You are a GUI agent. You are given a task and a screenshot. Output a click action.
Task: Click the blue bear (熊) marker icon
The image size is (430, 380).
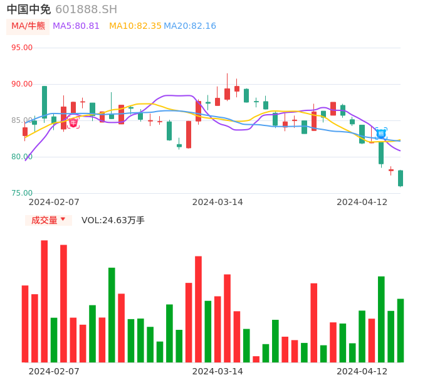[x=381, y=133]
